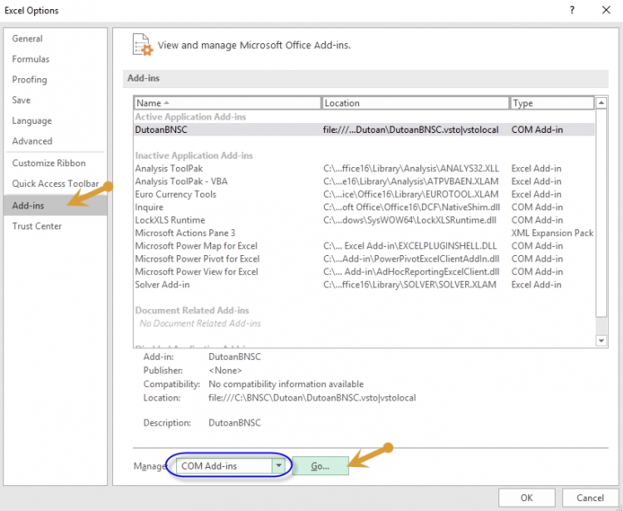Select Microsoft Power Pivot for Excel

(197, 259)
